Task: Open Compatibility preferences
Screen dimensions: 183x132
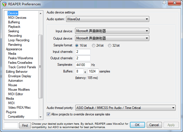Action: pos(16,117)
